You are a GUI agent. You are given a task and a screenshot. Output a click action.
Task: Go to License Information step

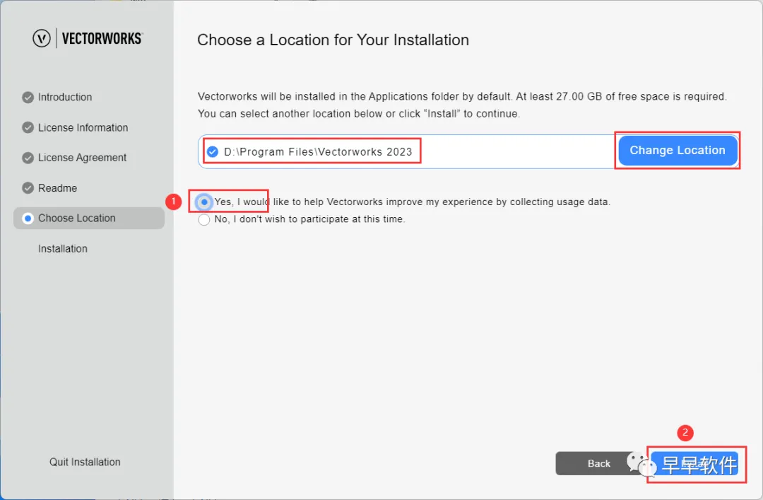83,128
